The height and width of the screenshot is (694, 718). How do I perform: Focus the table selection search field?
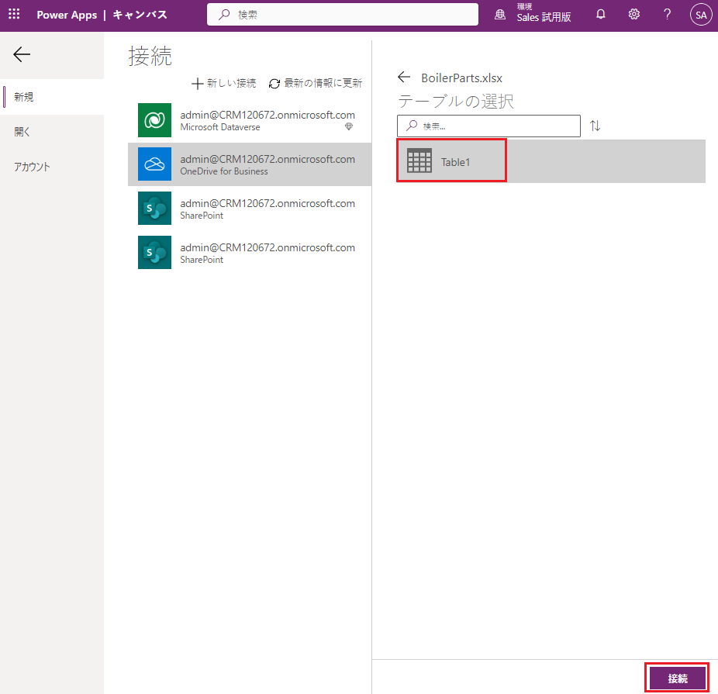coord(488,126)
